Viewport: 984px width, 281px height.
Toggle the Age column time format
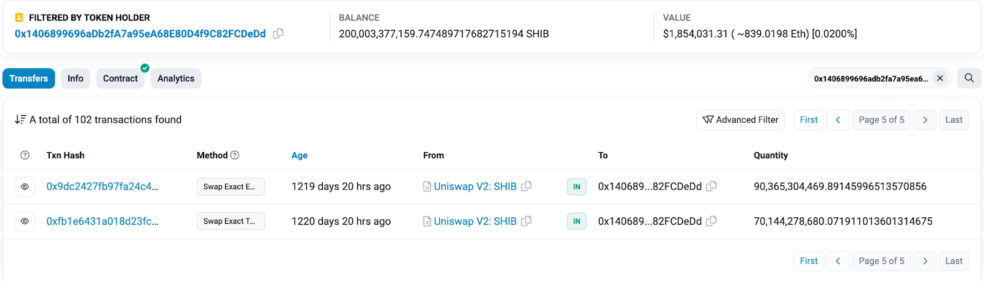click(x=300, y=155)
